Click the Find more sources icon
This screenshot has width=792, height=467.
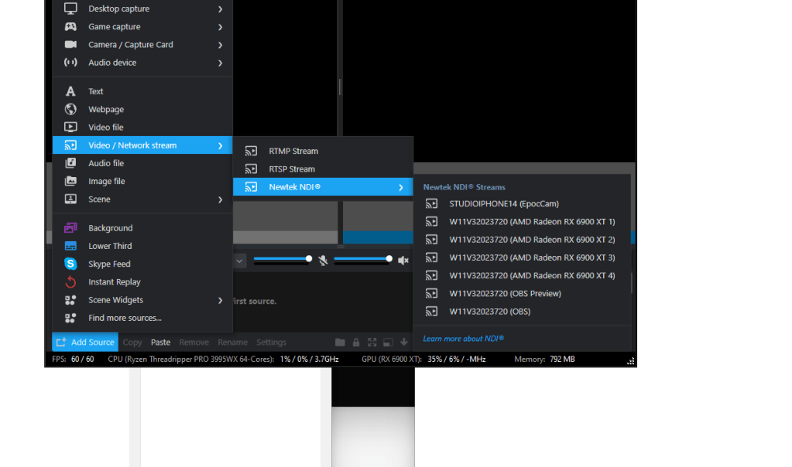pos(70,318)
